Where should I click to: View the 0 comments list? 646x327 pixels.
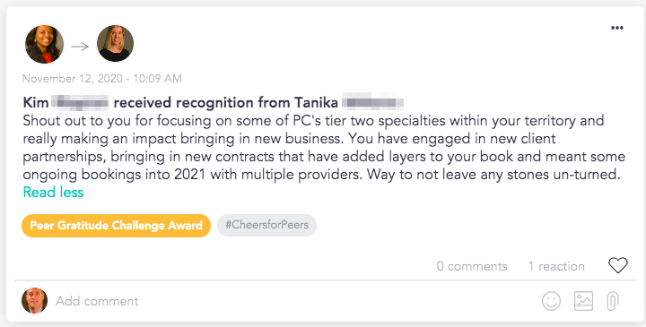point(472,266)
